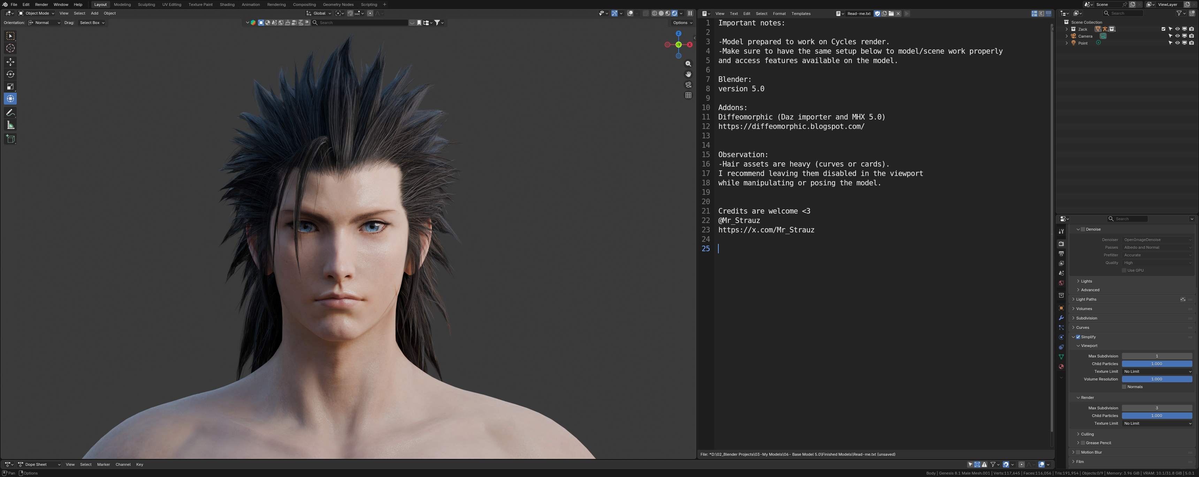Open the Object properties tab

1061,308
